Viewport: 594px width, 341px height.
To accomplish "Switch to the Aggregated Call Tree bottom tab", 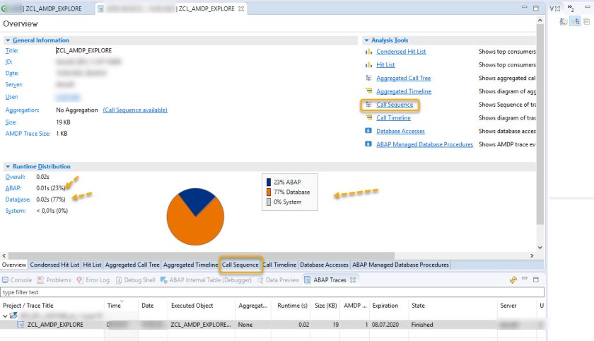I will point(132,265).
